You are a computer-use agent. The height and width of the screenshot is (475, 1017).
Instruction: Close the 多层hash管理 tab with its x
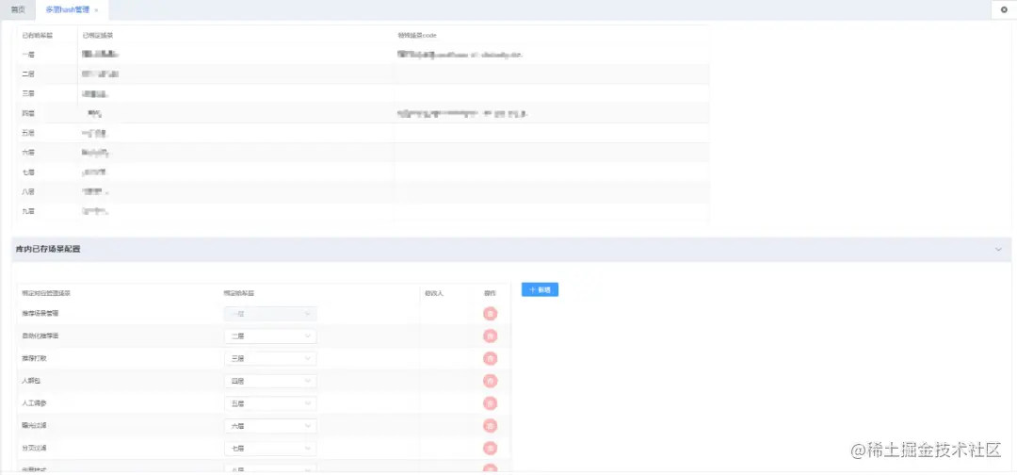pyautogui.click(x=97, y=10)
